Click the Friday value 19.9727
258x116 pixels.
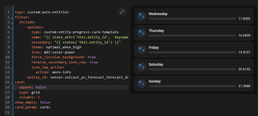point(244,52)
